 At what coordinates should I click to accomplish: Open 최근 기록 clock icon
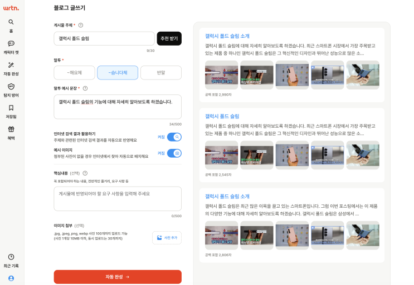pos(11,257)
